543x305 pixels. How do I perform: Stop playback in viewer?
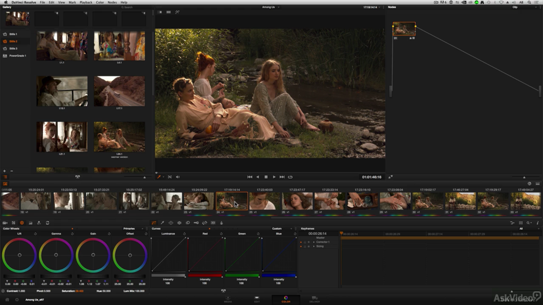pos(266,177)
